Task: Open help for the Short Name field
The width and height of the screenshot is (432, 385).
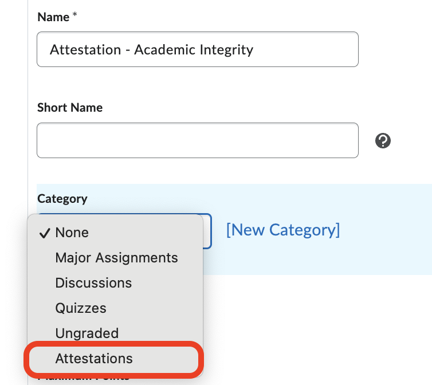Action: (x=383, y=140)
